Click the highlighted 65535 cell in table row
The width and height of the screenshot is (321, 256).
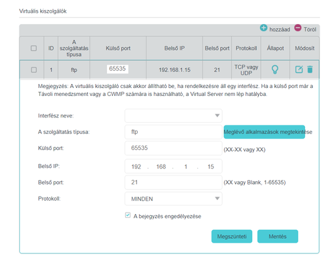coord(118,69)
